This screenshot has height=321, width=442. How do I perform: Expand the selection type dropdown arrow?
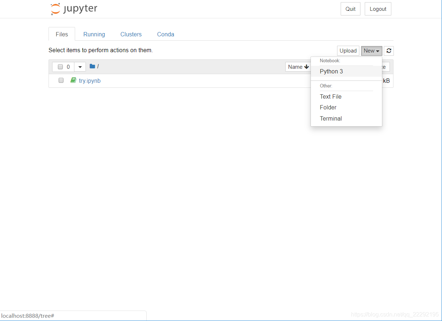coord(80,67)
